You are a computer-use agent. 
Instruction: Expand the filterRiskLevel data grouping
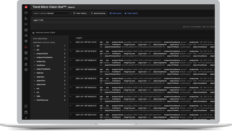click(x=34, y=100)
